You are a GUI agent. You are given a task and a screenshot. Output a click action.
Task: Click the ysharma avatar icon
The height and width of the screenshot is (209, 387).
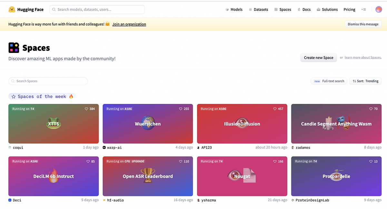point(198,200)
